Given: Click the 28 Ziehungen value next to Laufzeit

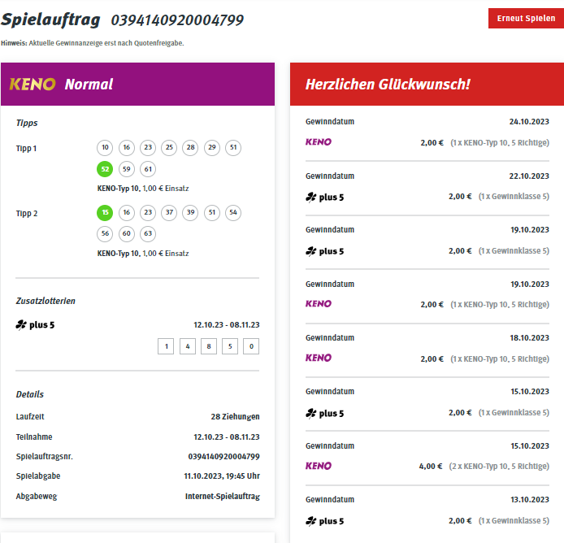Looking at the screenshot, I should click(x=235, y=417).
